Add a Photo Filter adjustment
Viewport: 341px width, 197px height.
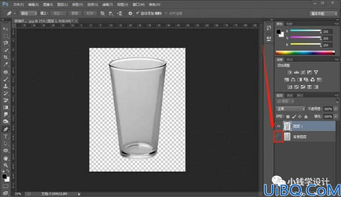(x=306, y=80)
